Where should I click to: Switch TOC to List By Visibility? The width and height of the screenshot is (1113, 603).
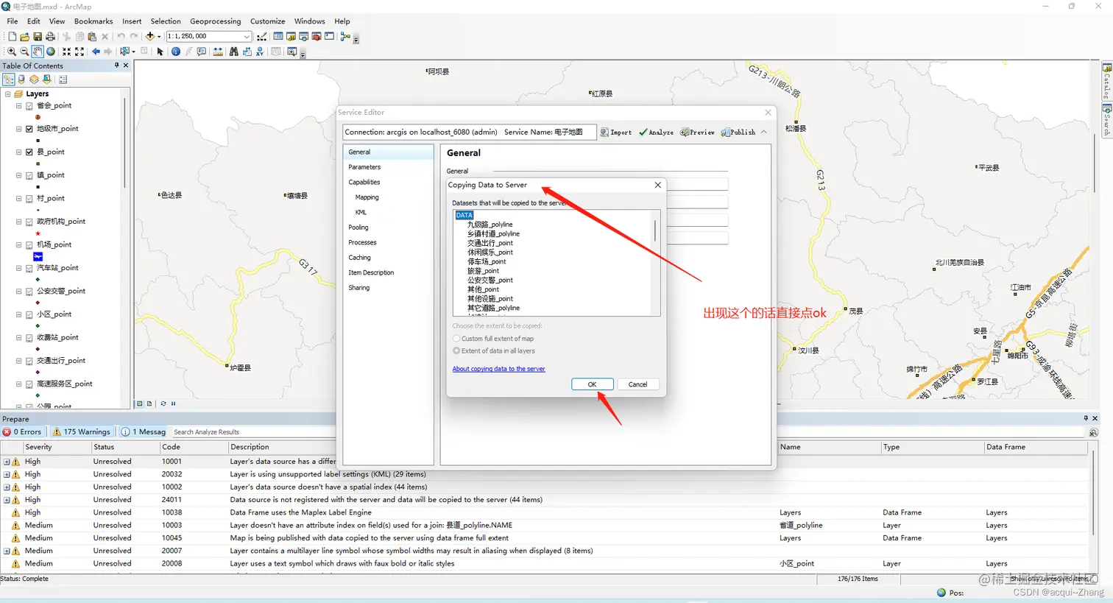click(34, 79)
